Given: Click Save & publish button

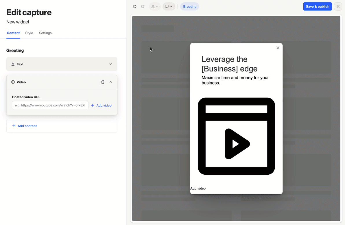Looking at the screenshot, I should pyautogui.click(x=318, y=7).
